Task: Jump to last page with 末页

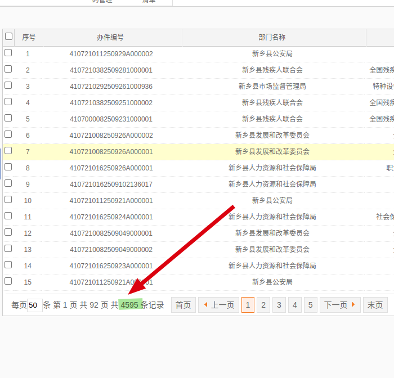Action: (375, 305)
